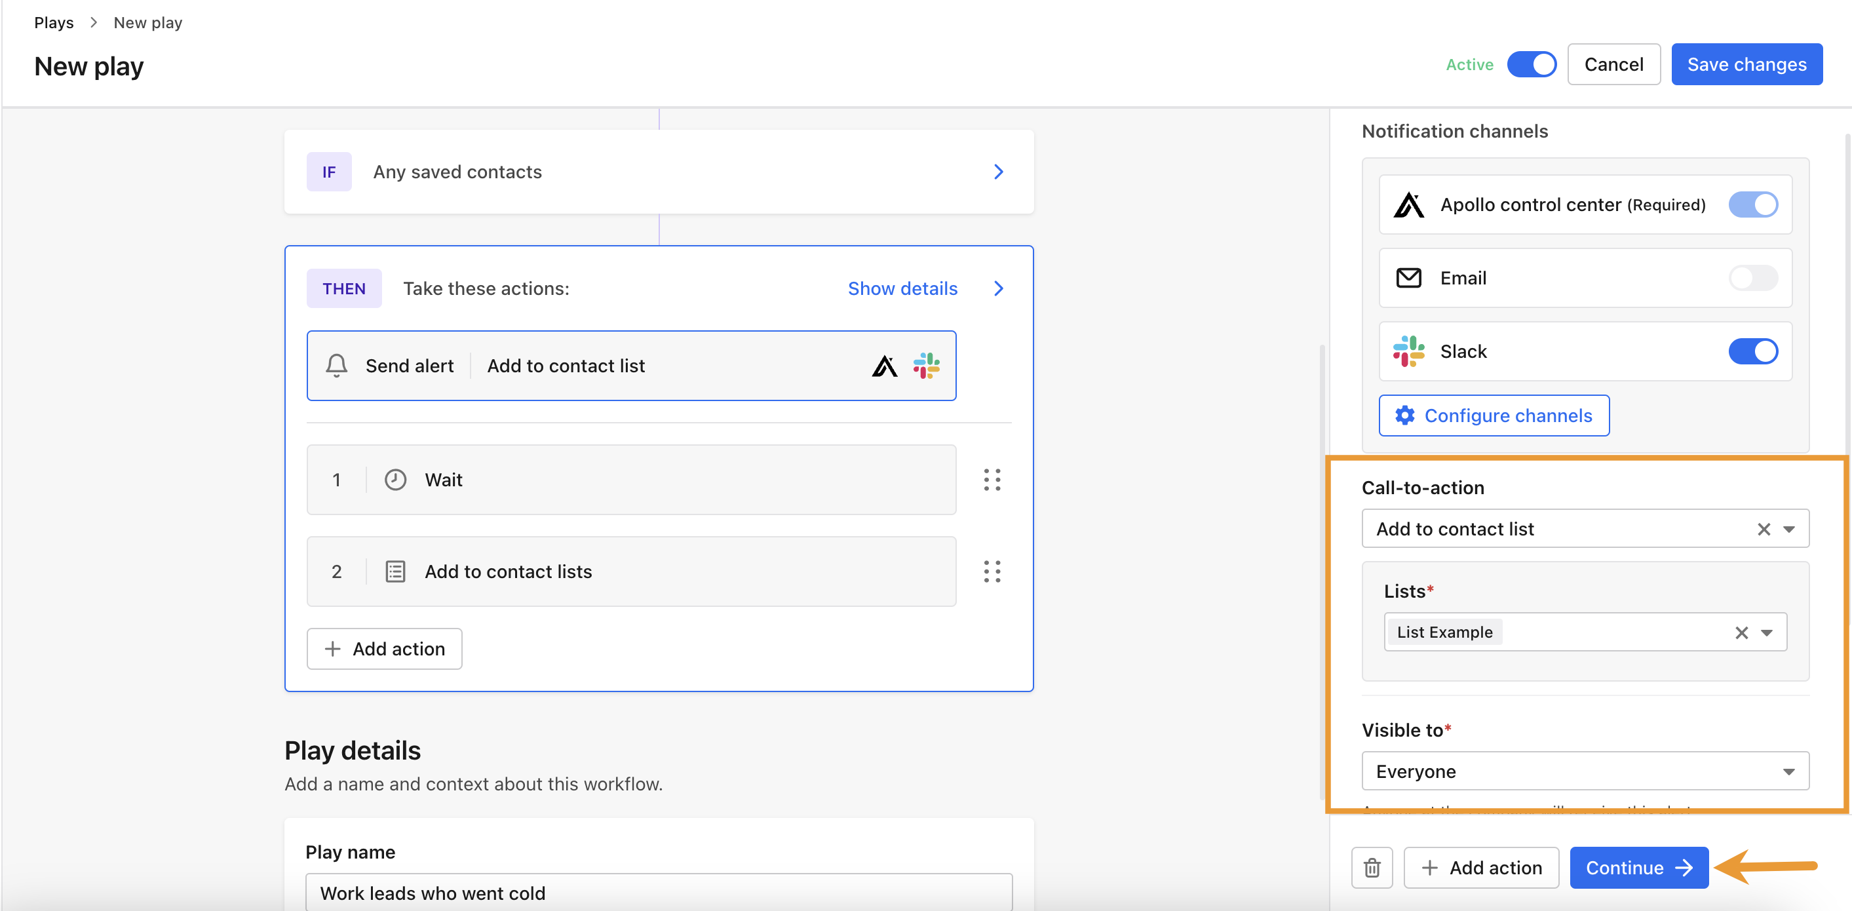Click the clock icon on the Wait step
The height and width of the screenshot is (911, 1852).
pyautogui.click(x=395, y=480)
